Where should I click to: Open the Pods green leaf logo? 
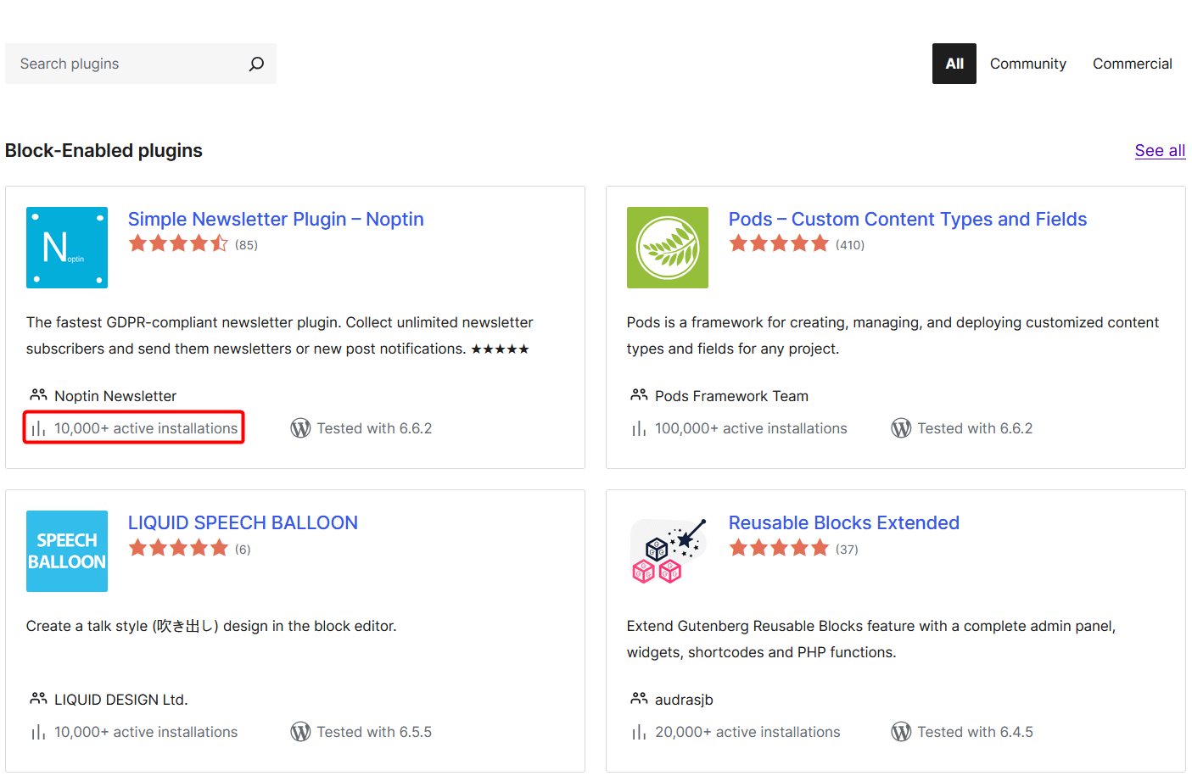(x=668, y=248)
